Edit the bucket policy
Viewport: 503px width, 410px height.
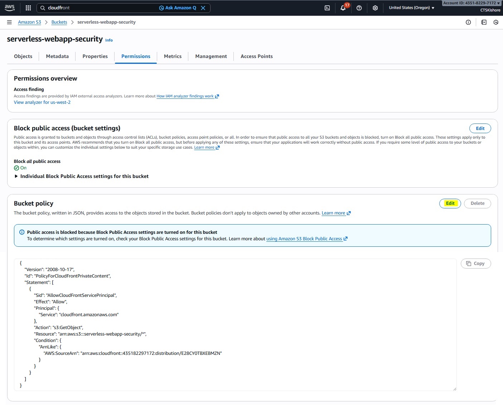point(450,203)
